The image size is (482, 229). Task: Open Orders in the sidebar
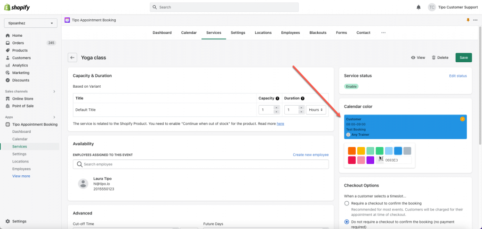pyautogui.click(x=18, y=43)
